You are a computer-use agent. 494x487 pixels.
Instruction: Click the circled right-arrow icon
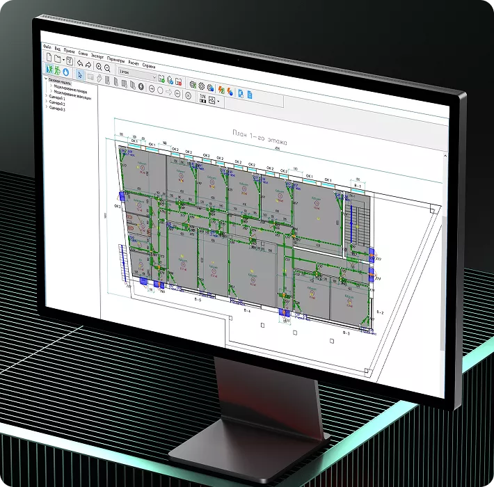pyautogui.click(x=152, y=89)
